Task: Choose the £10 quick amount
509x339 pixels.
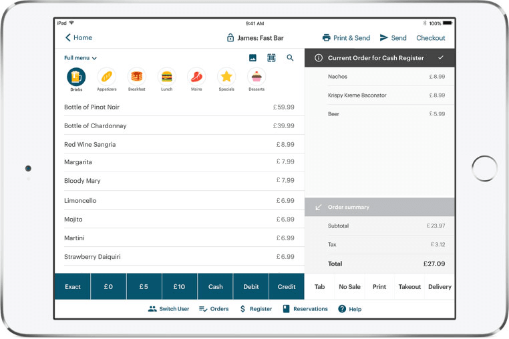Action: (x=179, y=286)
